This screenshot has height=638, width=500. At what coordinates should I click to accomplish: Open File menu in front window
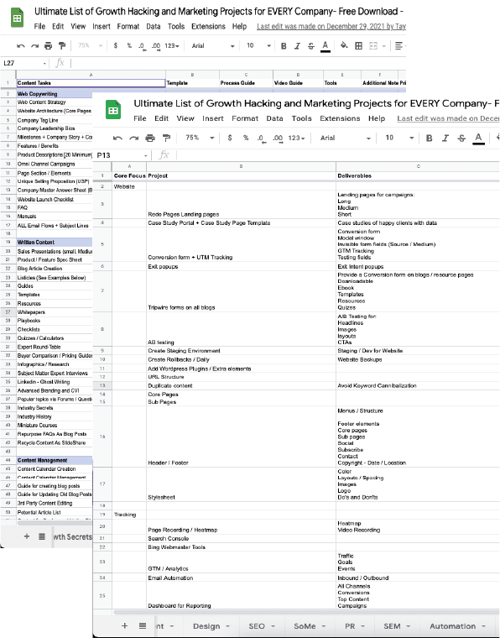[x=140, y=118]
